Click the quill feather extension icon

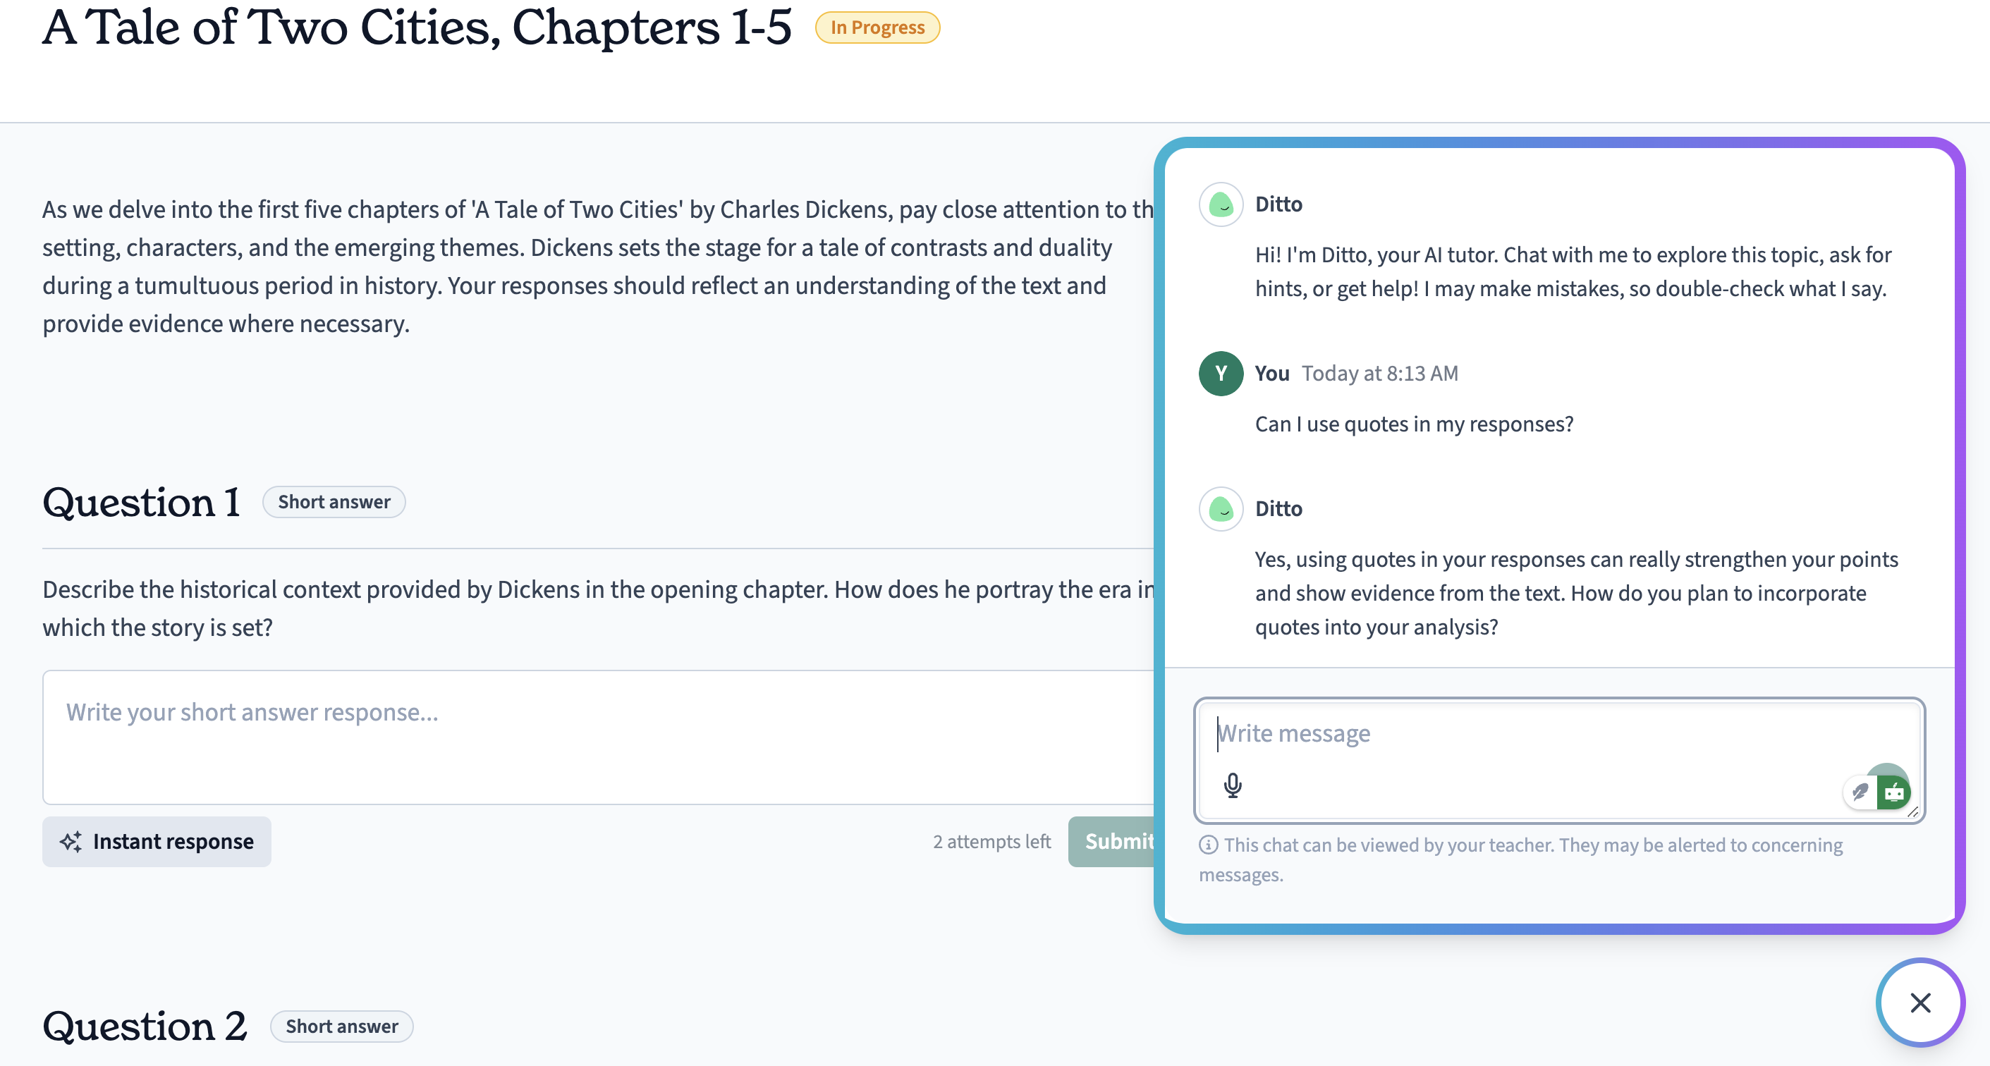[x=1860, y=792]
